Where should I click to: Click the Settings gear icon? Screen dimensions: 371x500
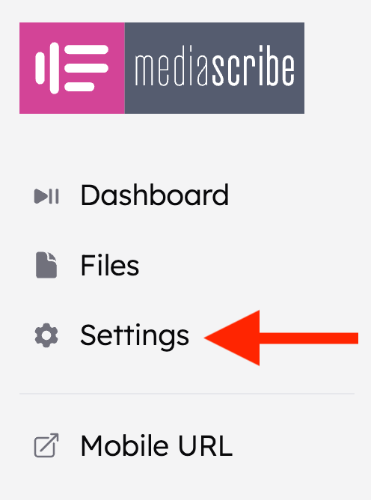[x=46, y=335]
